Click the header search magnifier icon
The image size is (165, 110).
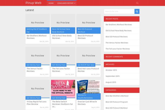(x=137, y=3)
